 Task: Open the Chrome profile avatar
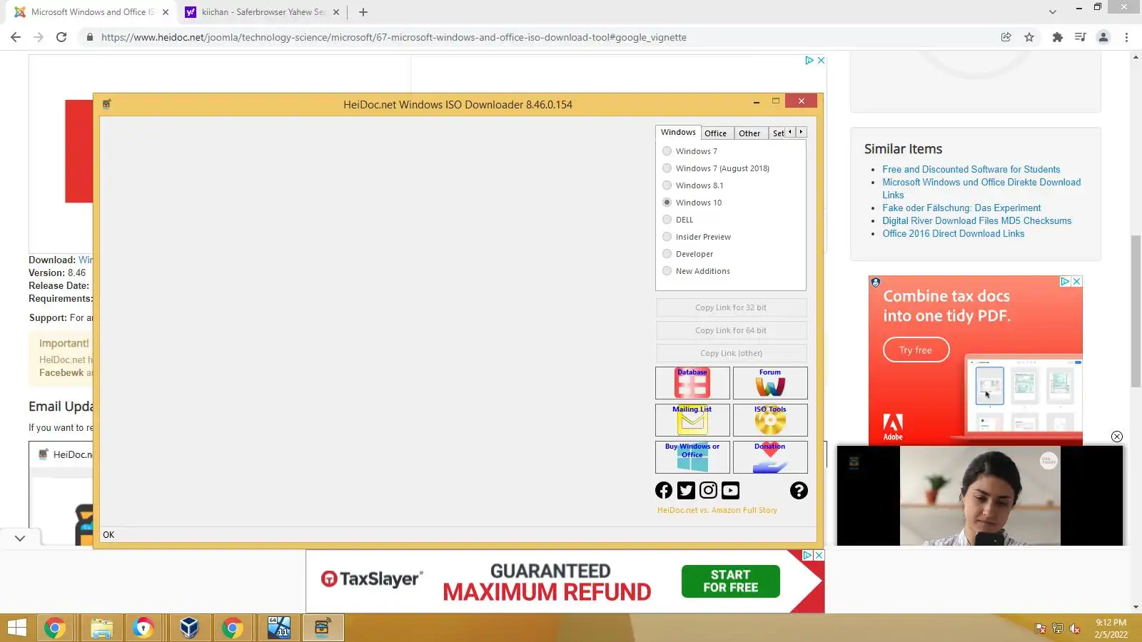coord(1103,37)
